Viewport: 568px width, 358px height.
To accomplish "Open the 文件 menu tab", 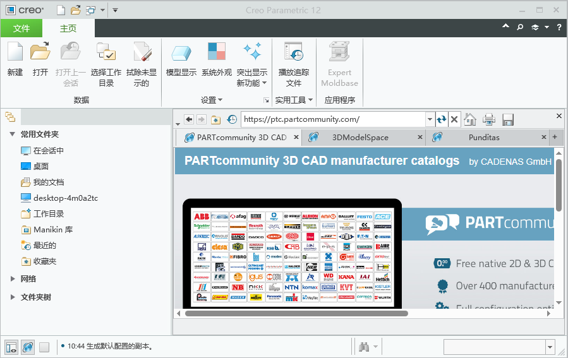I will [x=21, y=28].
